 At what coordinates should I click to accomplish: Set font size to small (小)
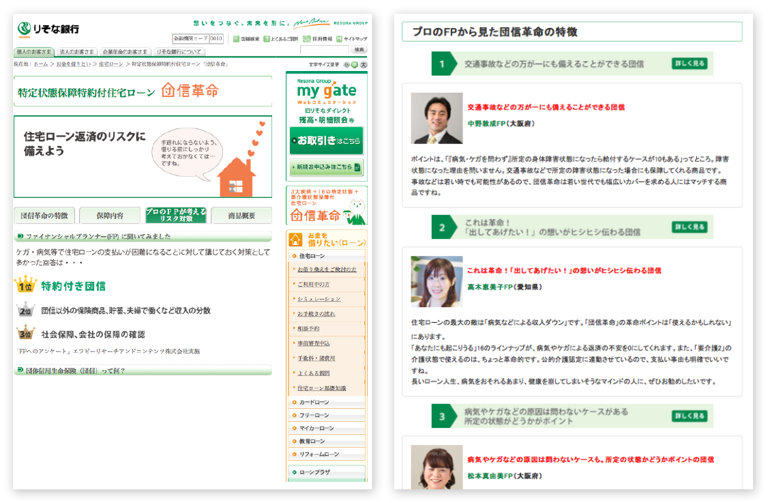tap(346, 65)
